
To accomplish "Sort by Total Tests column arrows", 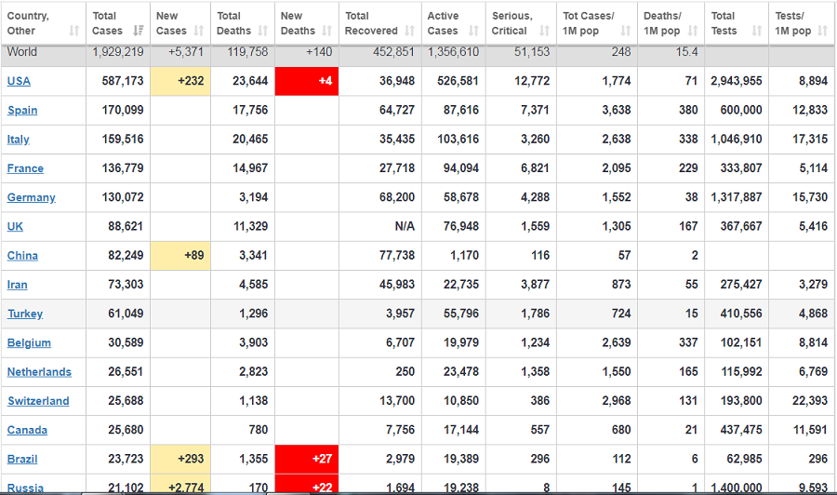I will click(756, 31).
